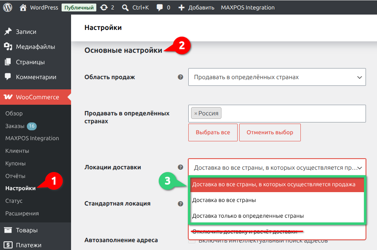
Task: Open MAXPOS Integration in the admin bar
Action: pyautogui.click(x=248, y=7)
